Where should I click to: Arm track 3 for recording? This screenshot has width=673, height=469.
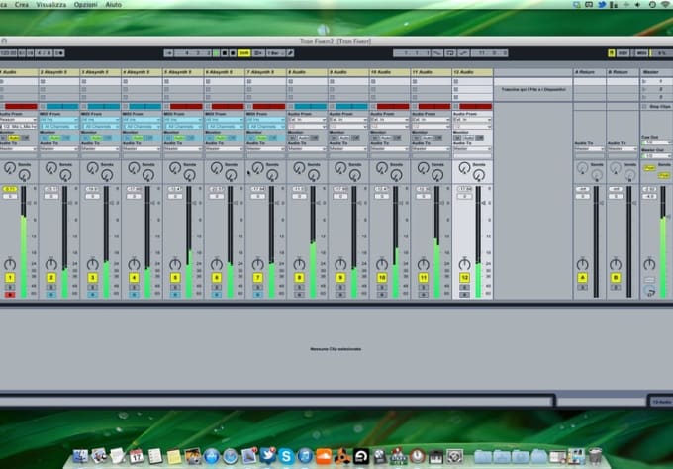point(92,294)
